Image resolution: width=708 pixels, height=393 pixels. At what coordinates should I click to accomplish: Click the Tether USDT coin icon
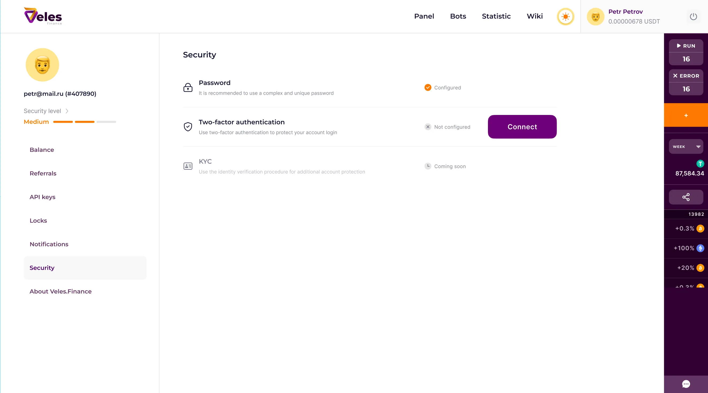coord(700,164)
